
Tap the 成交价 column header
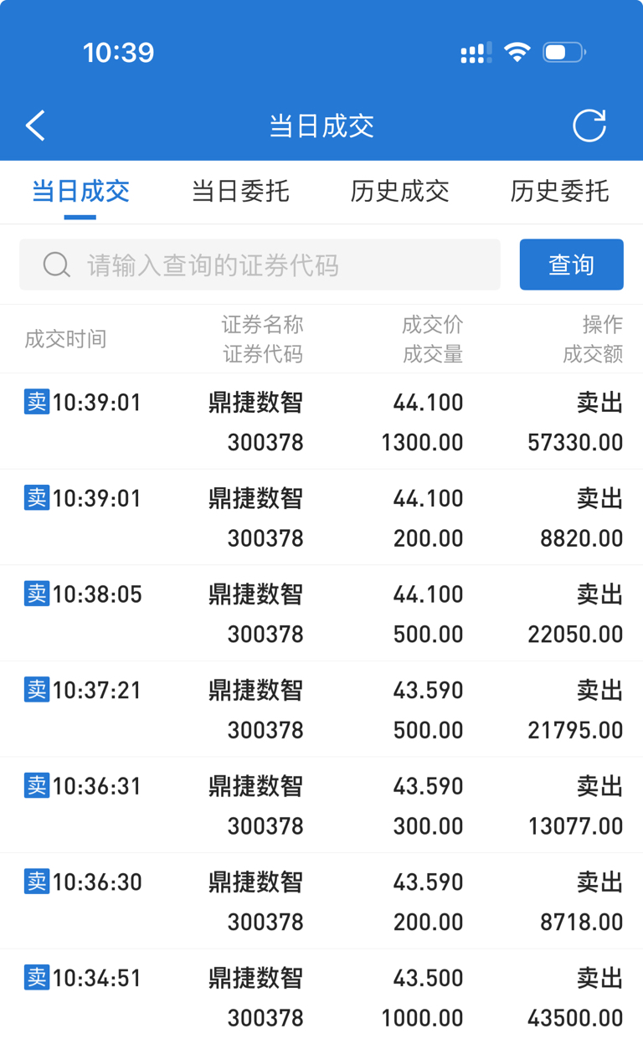point(432,324)
